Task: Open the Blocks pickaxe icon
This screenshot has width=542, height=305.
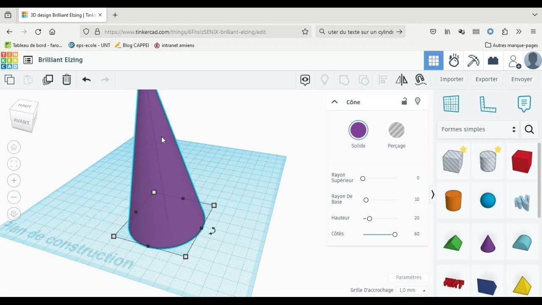Action: point(473,61)
